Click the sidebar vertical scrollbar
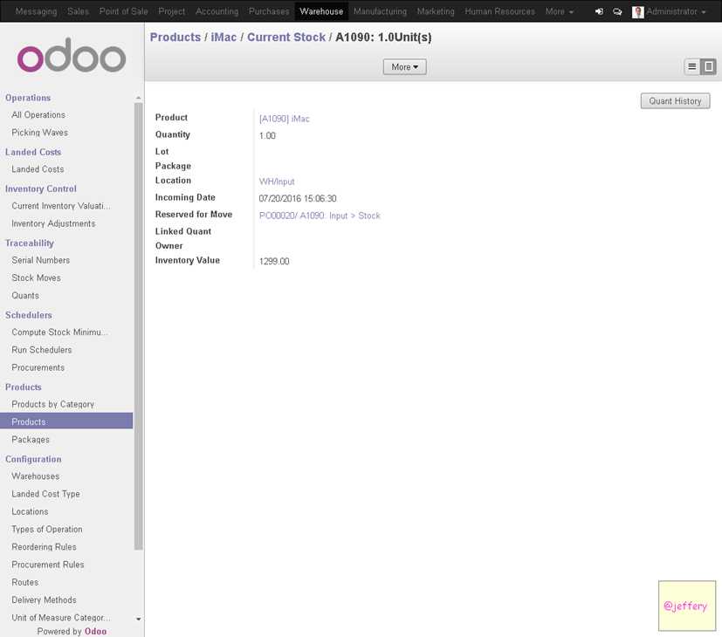722x637 pixels. coord(138,325)
